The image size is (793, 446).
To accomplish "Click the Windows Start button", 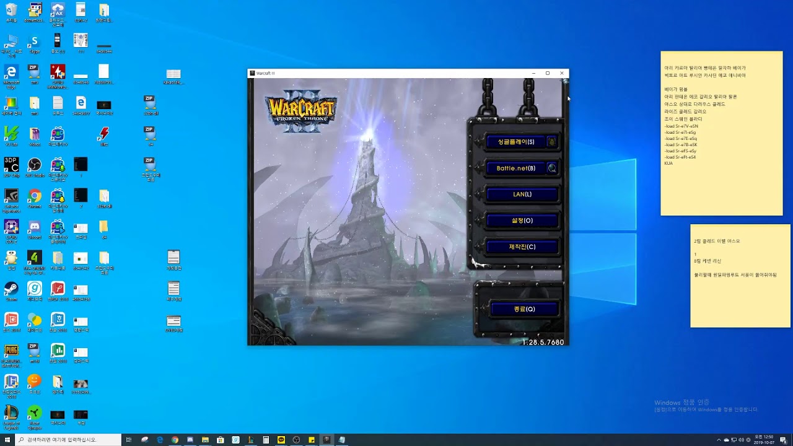I will click(7, 440).
